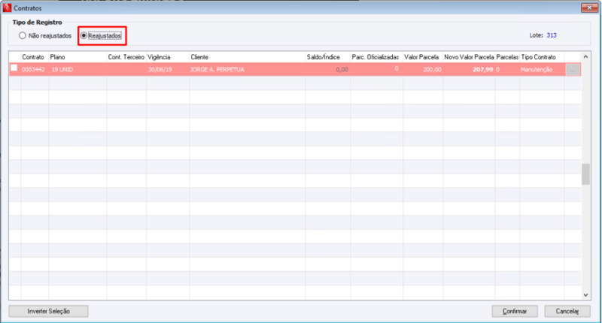Select the Não reajustados radio button
Image resolution: width=602 pixels, height=323 pixels.
(23, 35)
